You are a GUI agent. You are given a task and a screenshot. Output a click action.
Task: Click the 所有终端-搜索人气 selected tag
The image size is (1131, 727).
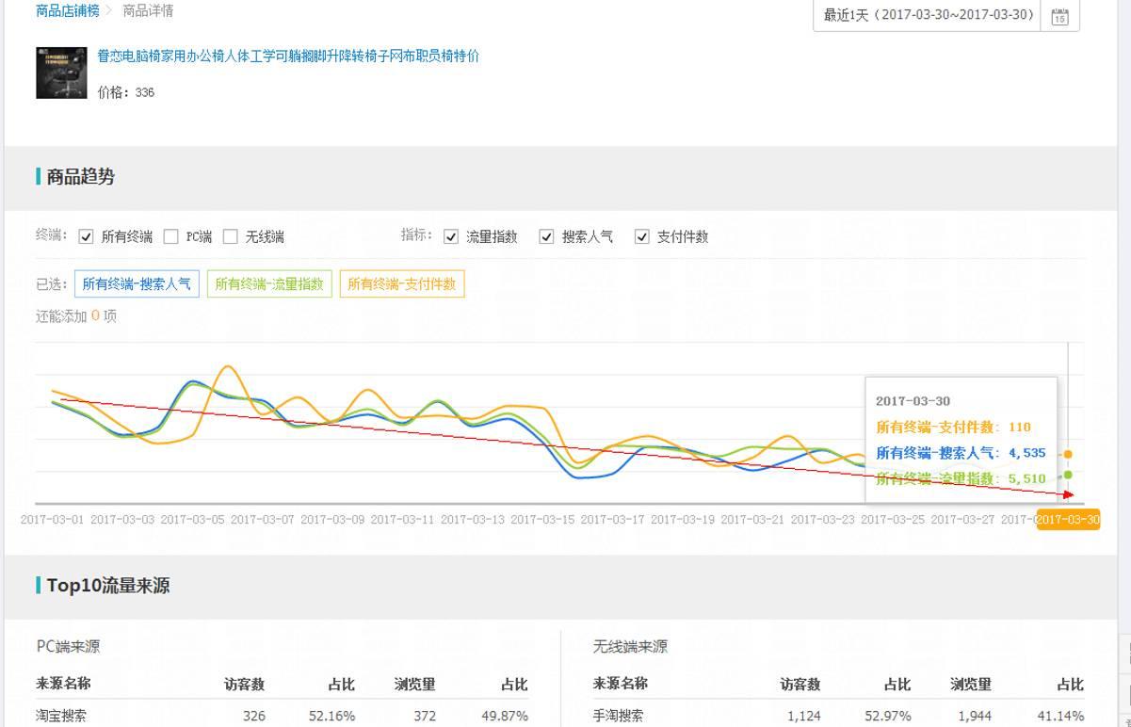click(137, 283)
